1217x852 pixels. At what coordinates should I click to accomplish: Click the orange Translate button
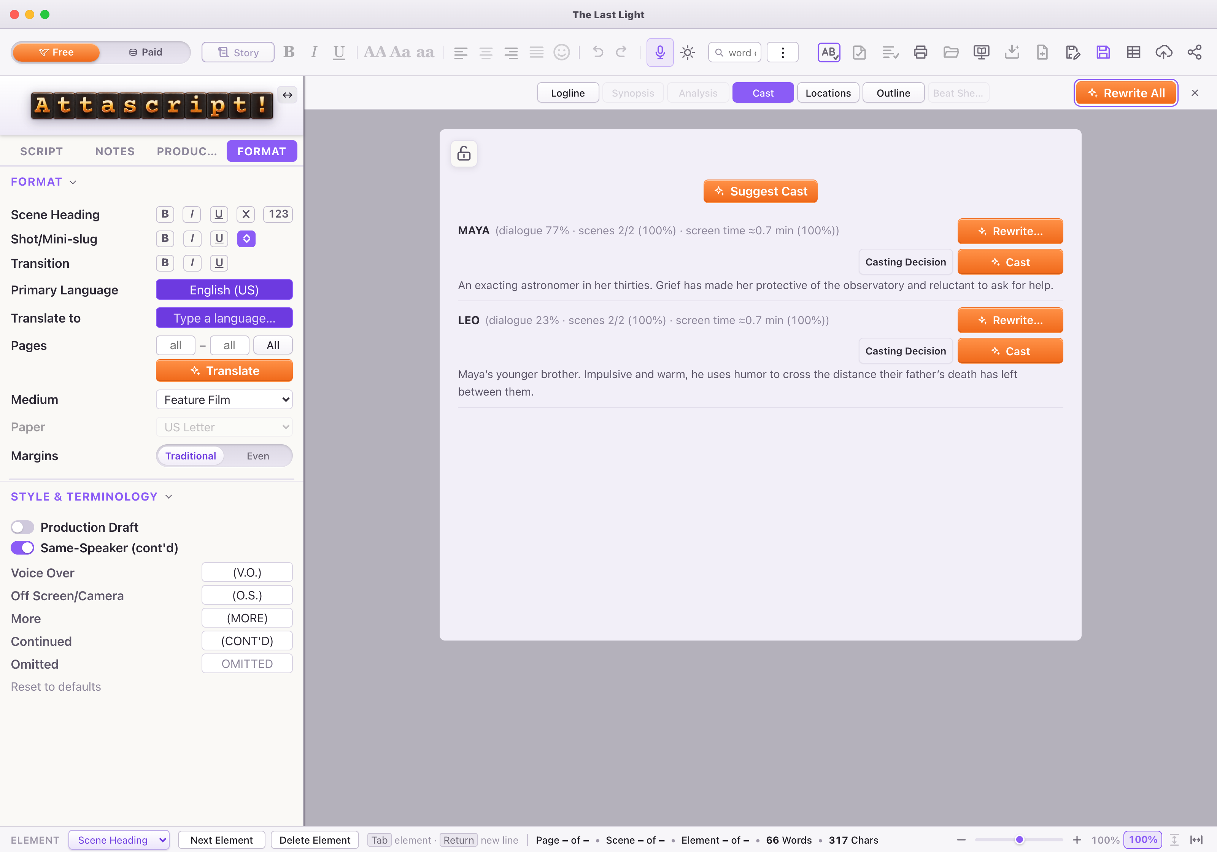pos(224,370)
